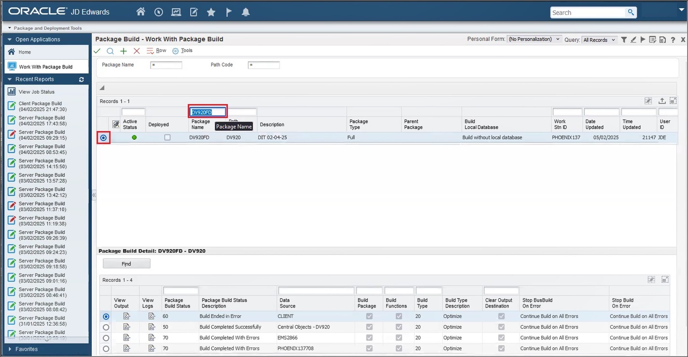The width and height of the screenshot is (688, 357).
Task: Open the Home icon in the banner
Action: coord(140,12)
